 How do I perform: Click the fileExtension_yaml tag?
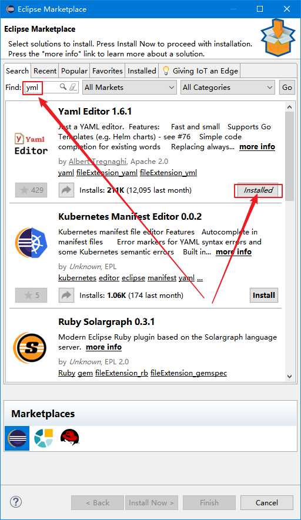point(107,172)
